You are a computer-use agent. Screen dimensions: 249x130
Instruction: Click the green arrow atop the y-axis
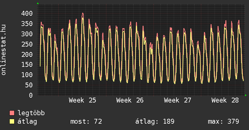pos(38,3)
